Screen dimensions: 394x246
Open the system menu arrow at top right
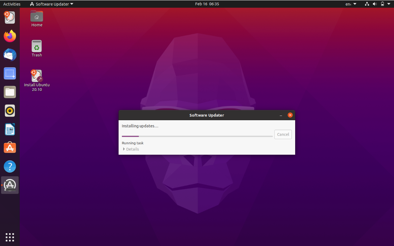(x=389, y=4)
